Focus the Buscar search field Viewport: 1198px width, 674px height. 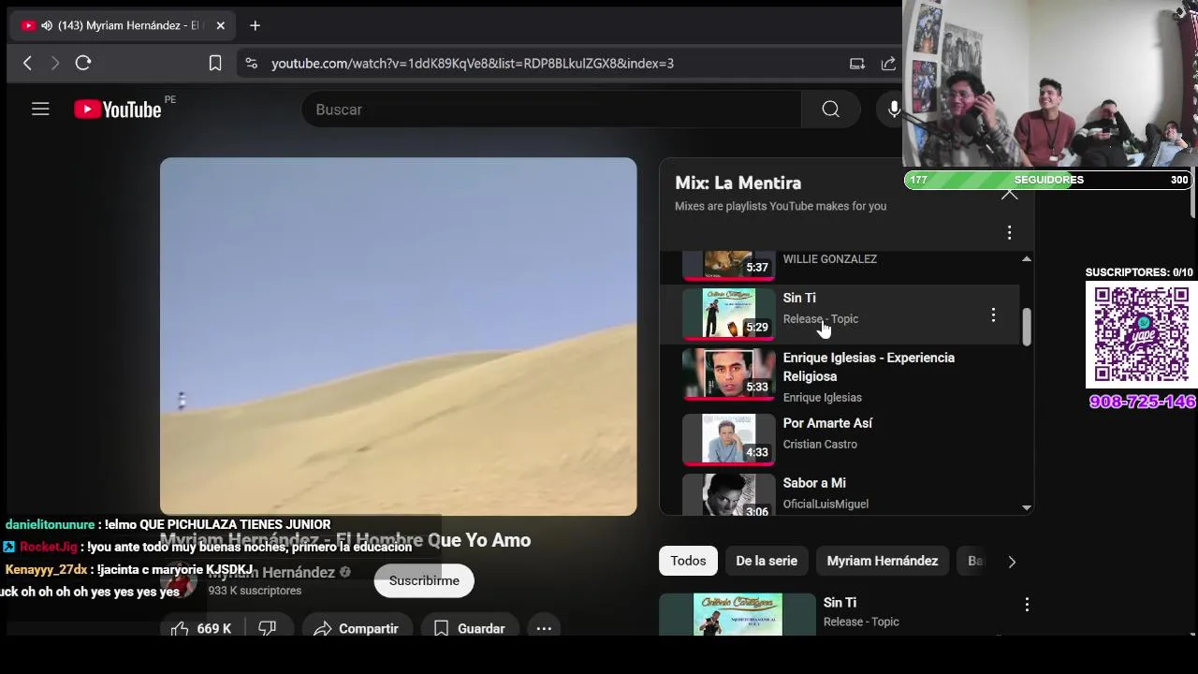tap(552, 110)
